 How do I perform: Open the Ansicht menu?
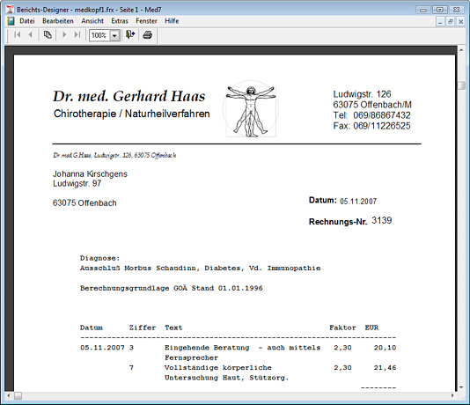point(92,21)
